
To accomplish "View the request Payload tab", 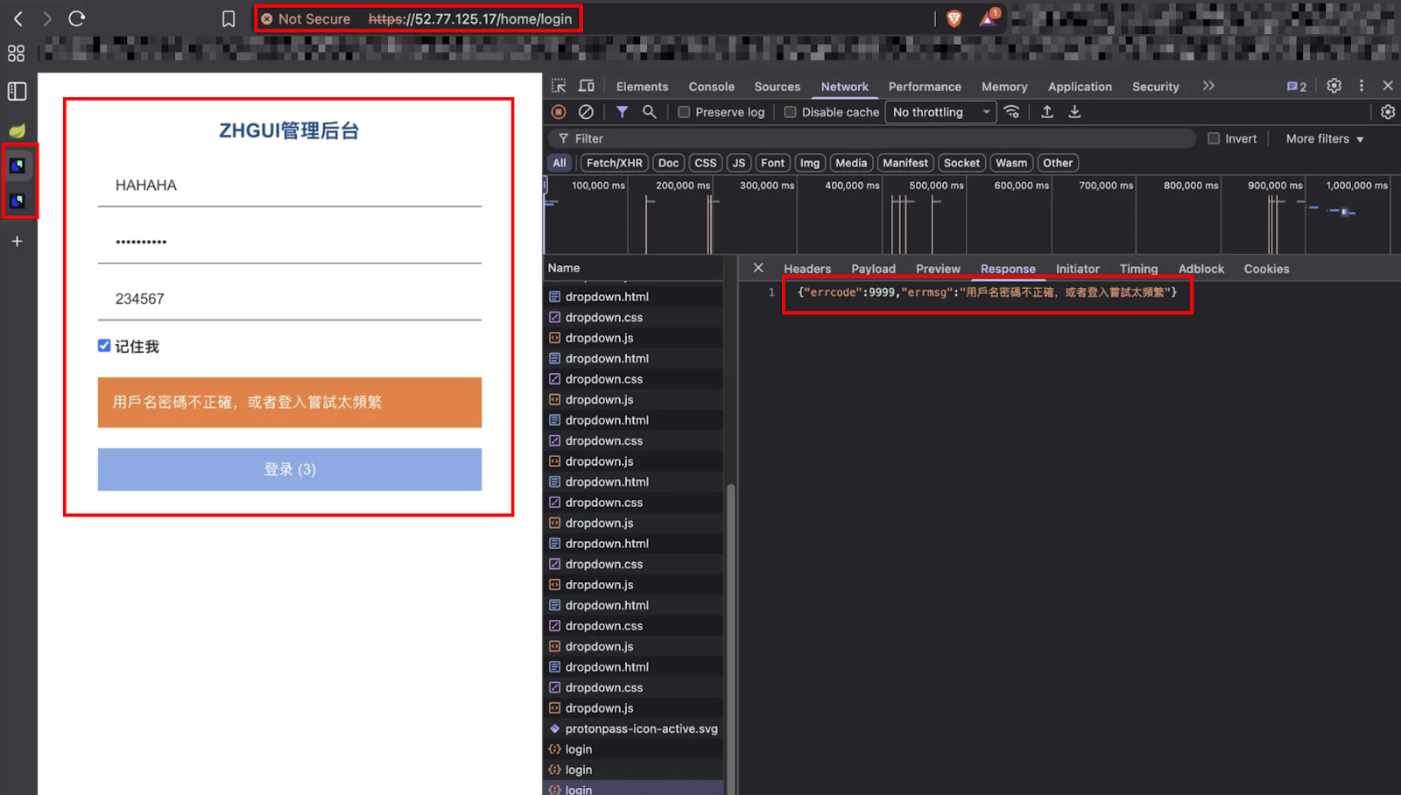I will tap(873, 269).
